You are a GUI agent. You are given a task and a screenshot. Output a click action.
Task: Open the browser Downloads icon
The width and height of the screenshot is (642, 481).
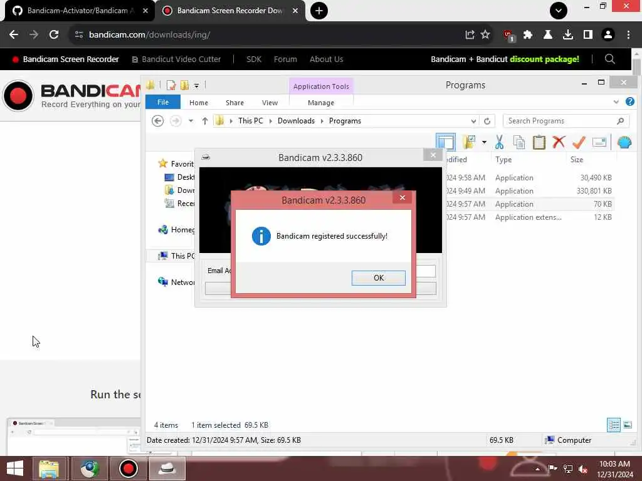click(568, 35)
